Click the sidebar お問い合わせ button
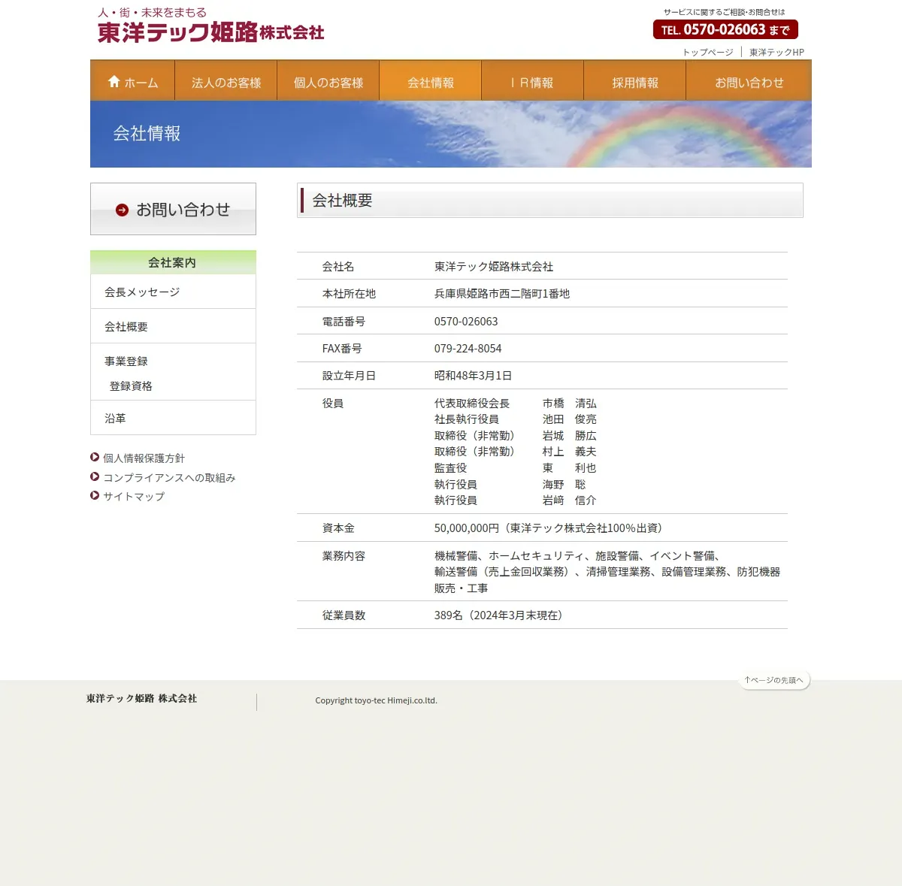Screen dimensions: 902x886 click(173, 209)
